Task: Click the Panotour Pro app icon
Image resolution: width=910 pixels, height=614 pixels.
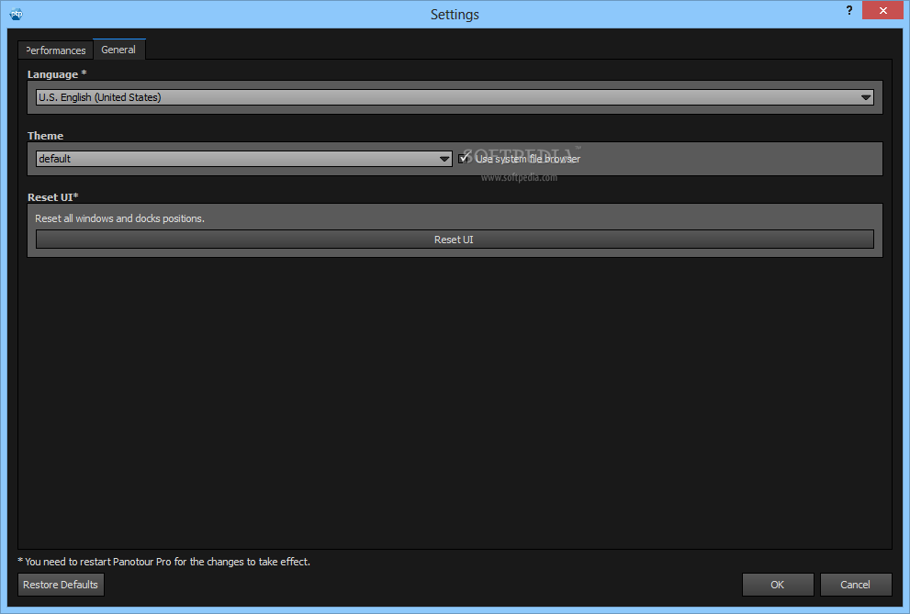Action: (x=17, y=14)
